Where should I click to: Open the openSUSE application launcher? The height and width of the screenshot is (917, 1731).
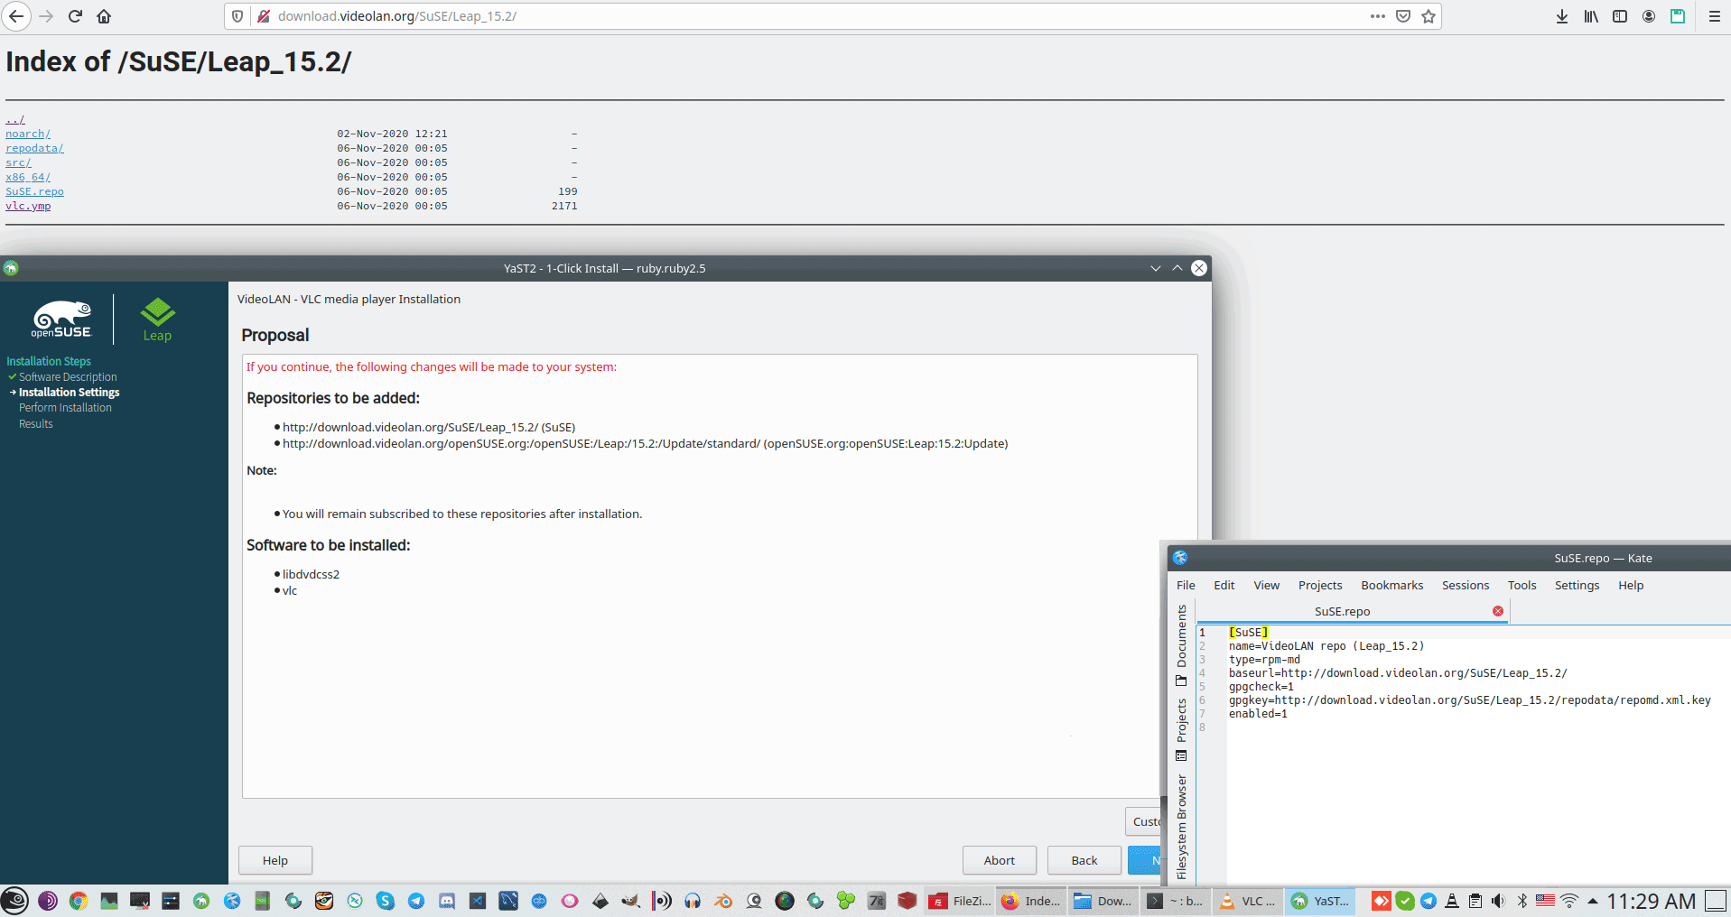14,901
